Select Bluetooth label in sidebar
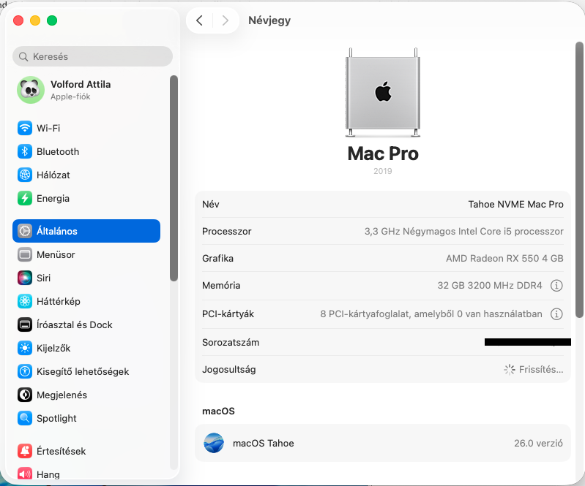This screenshot has height=486, width=585. pos(58,151)
